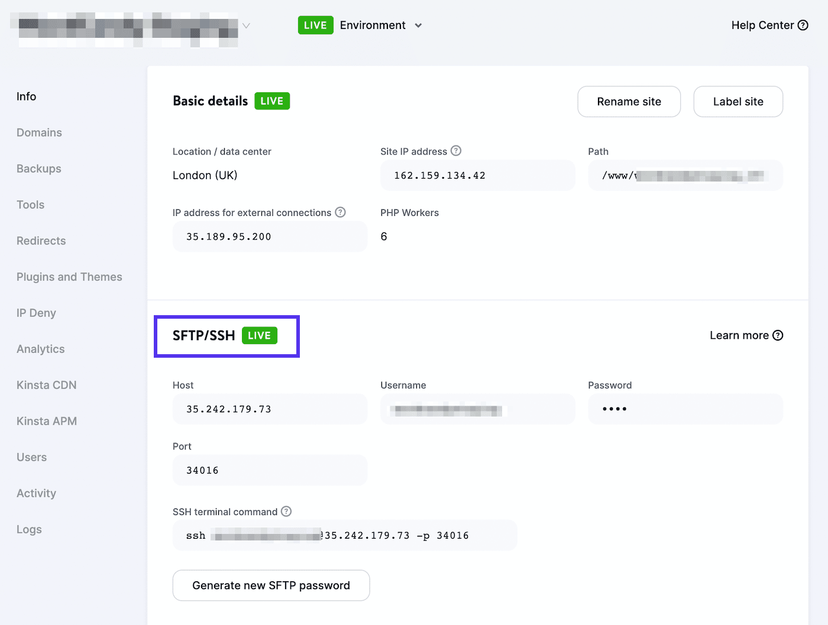
Task: Click the SSH terminal command help icon
Action: 287,511
